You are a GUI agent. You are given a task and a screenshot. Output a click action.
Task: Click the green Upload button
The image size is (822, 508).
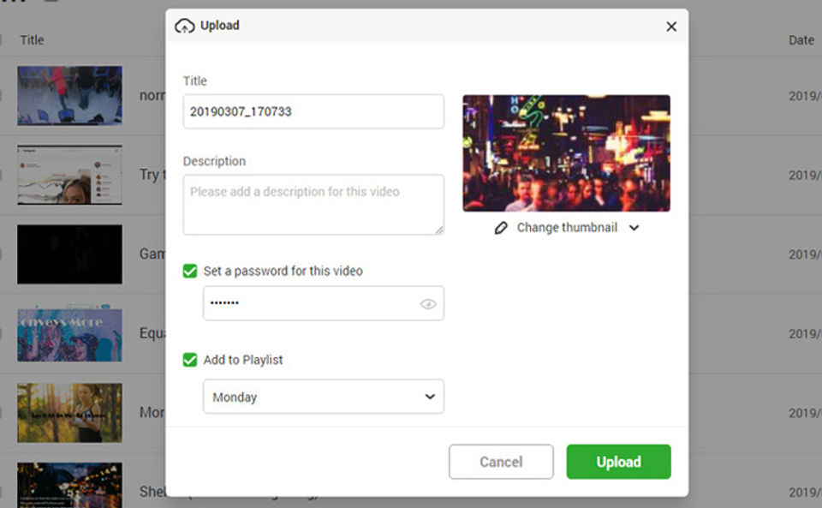pos(618,462)
